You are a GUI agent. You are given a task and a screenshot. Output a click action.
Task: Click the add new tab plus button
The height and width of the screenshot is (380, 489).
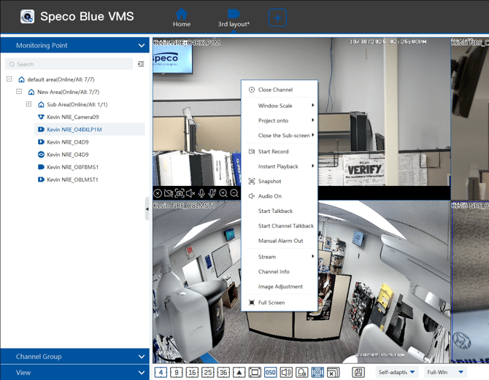point(277,18)
